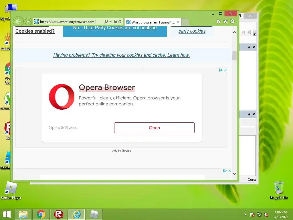
Task: Click the Internet Explorer forward arrow
Action: (28, 21)
